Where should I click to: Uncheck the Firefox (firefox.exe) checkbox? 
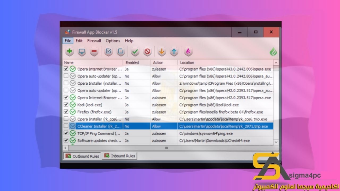pyautogui.click(x=66, y=112)
